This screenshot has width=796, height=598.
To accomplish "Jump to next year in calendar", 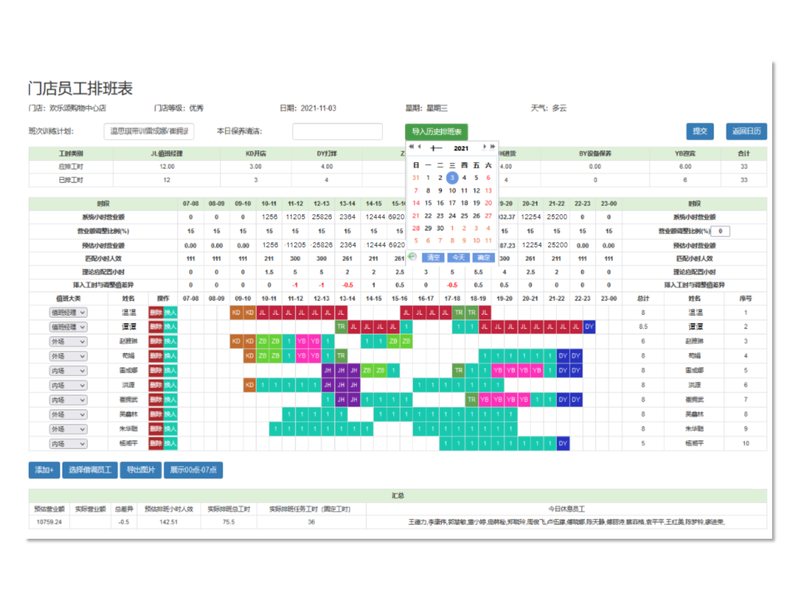I will pyautogui.click(x=493, y=147).
